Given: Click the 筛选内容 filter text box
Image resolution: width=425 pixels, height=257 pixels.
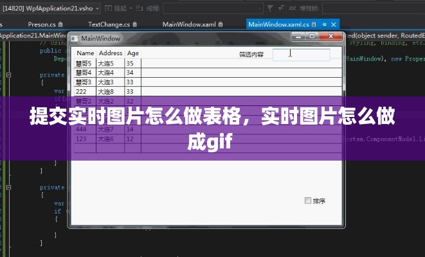Looking at the screenshot, I should click(x=301, y=55).
